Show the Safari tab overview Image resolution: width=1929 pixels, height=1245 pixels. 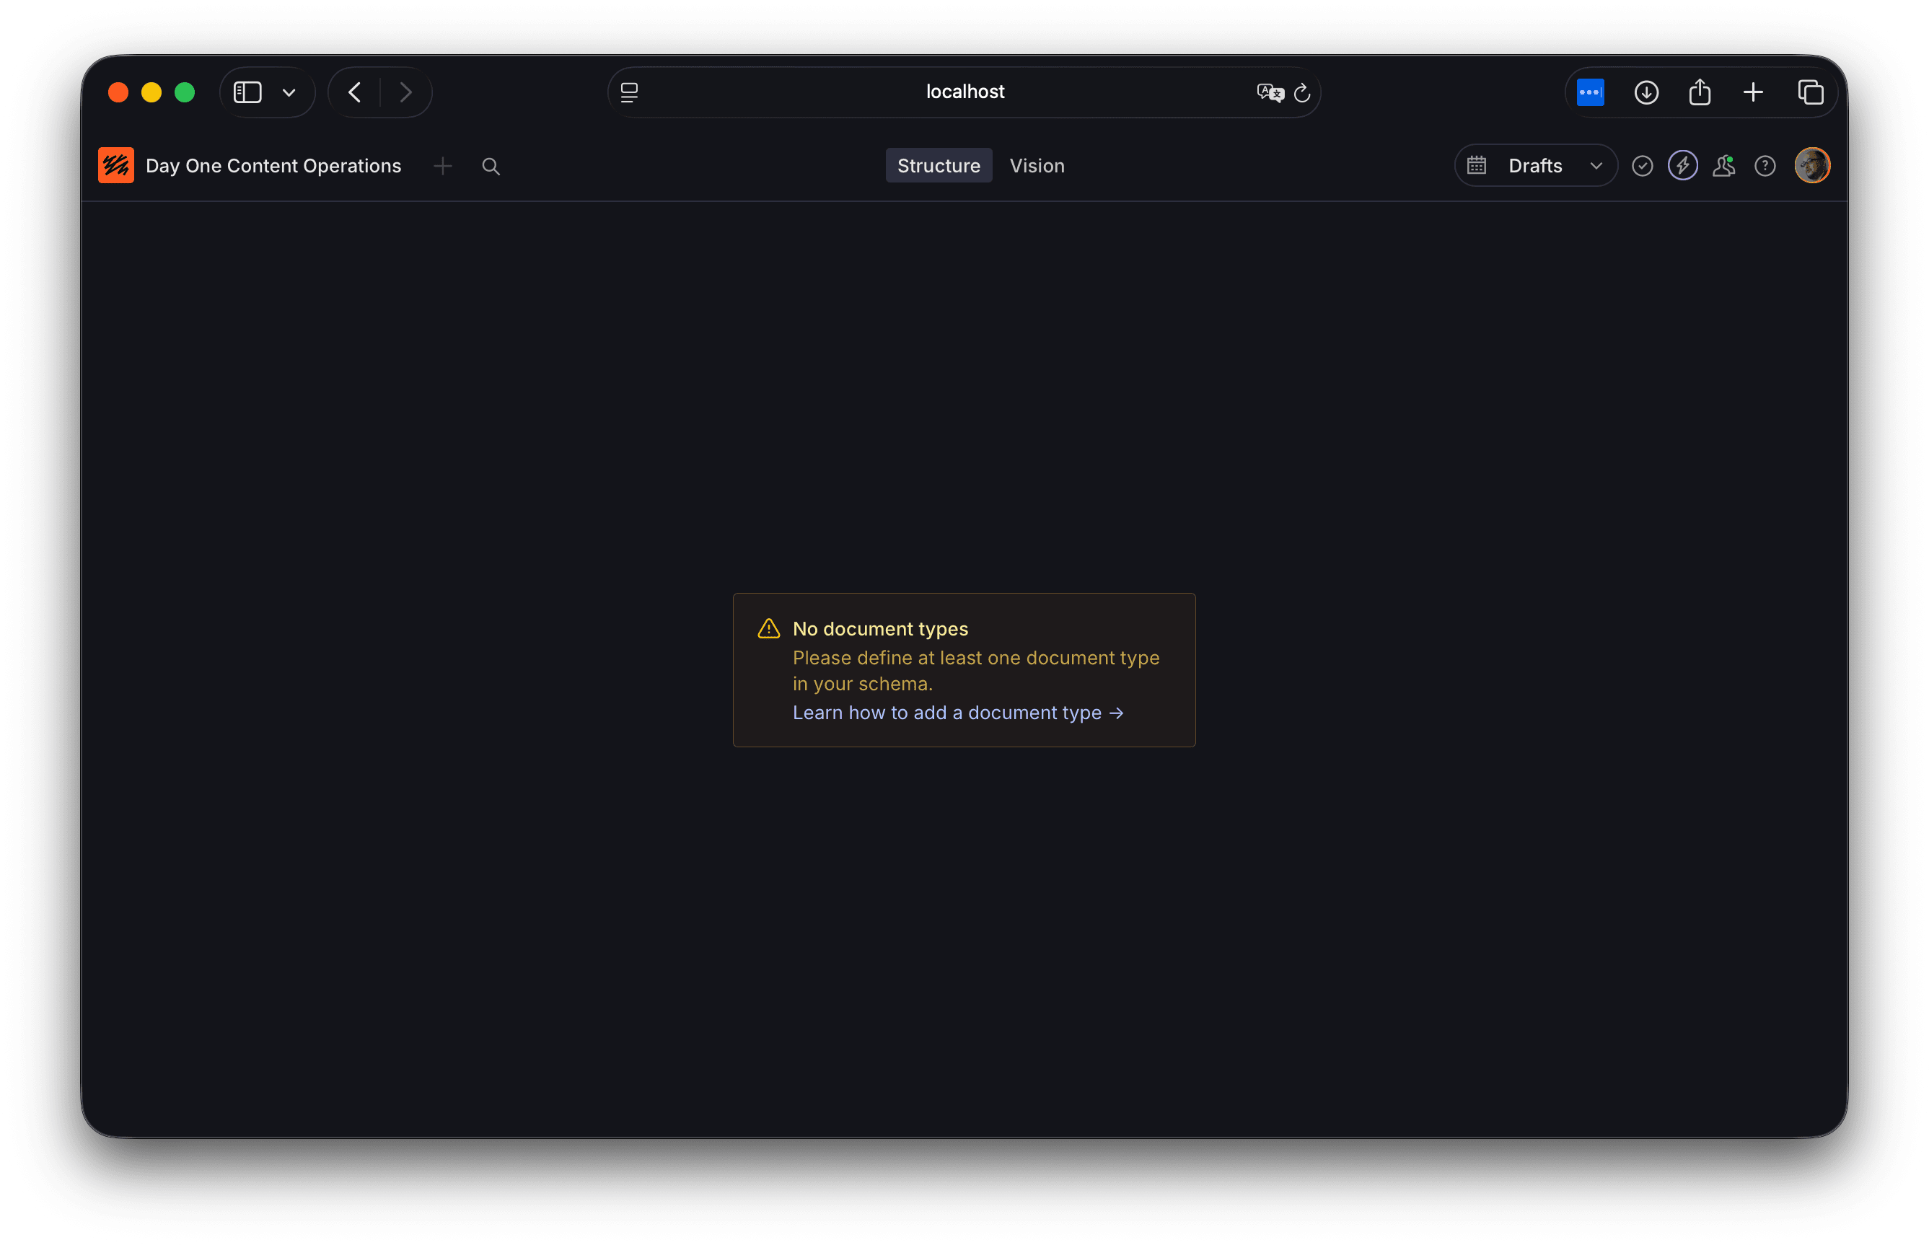coord(1810,92)
